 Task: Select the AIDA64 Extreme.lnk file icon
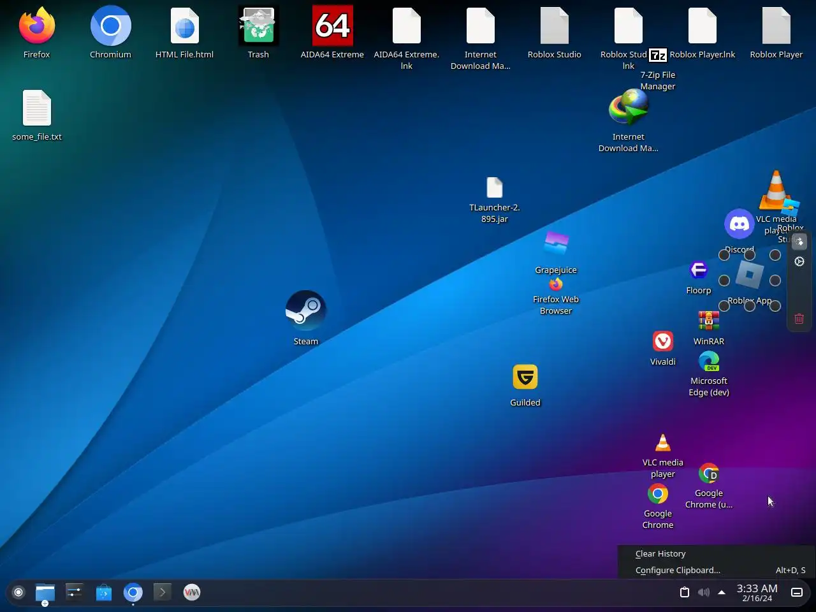click(407, 26)
